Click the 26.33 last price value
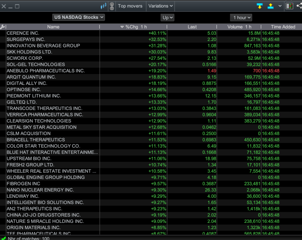The height and width of the screenshot is (240, 302). (x=211, y=190)
